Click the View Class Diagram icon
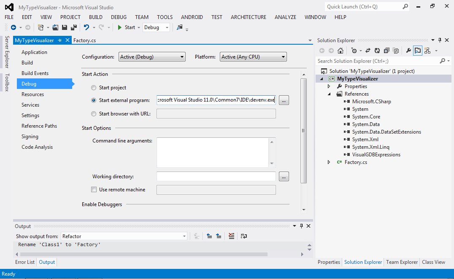 pyautogui.click(x=427, y=51)
